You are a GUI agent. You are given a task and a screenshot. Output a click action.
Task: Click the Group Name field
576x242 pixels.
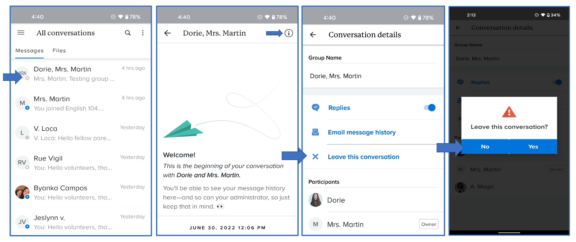coord(373,76)
